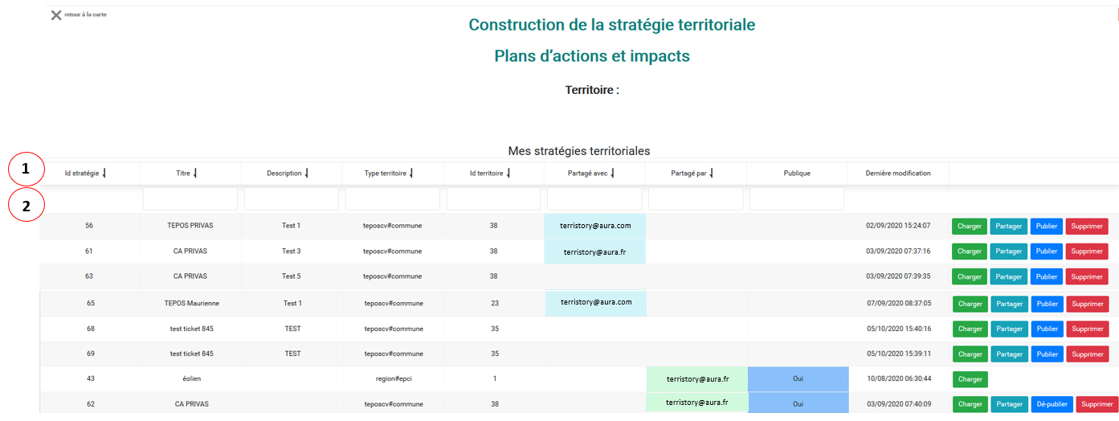
Task: Delete strategy 62 with Supprimer
Action: coord(1097,404)
